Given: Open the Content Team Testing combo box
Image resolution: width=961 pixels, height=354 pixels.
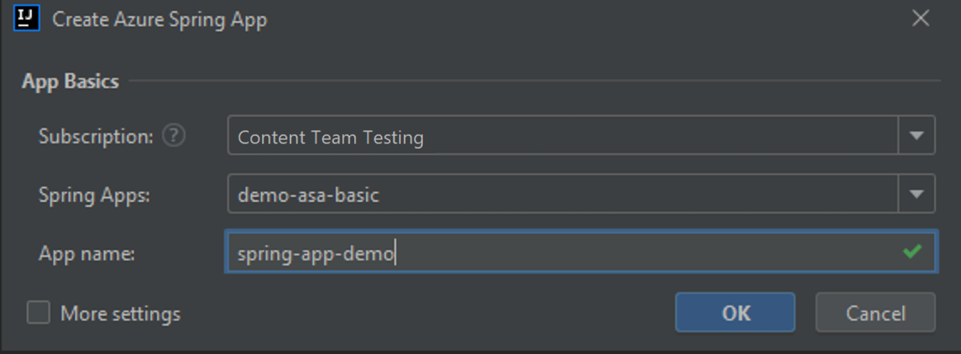Looking at the screenshot, I should [561, 137].
